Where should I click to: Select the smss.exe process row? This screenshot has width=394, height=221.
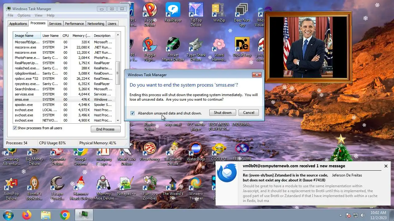[64, 99]
